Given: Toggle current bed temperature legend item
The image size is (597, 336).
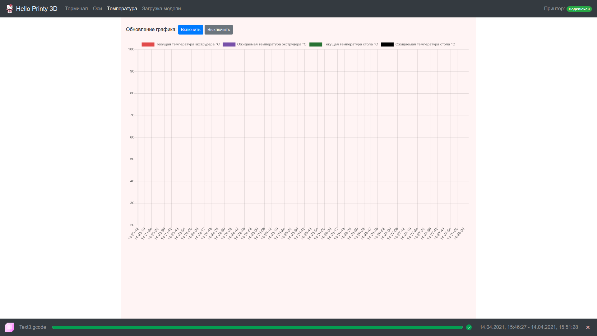Looking at the screenshot, I should click(x=351, y=44).
